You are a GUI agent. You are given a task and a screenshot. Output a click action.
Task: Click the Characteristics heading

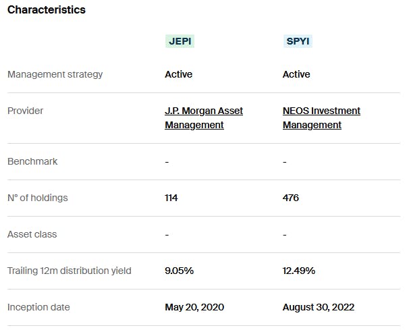click(47, 10)
